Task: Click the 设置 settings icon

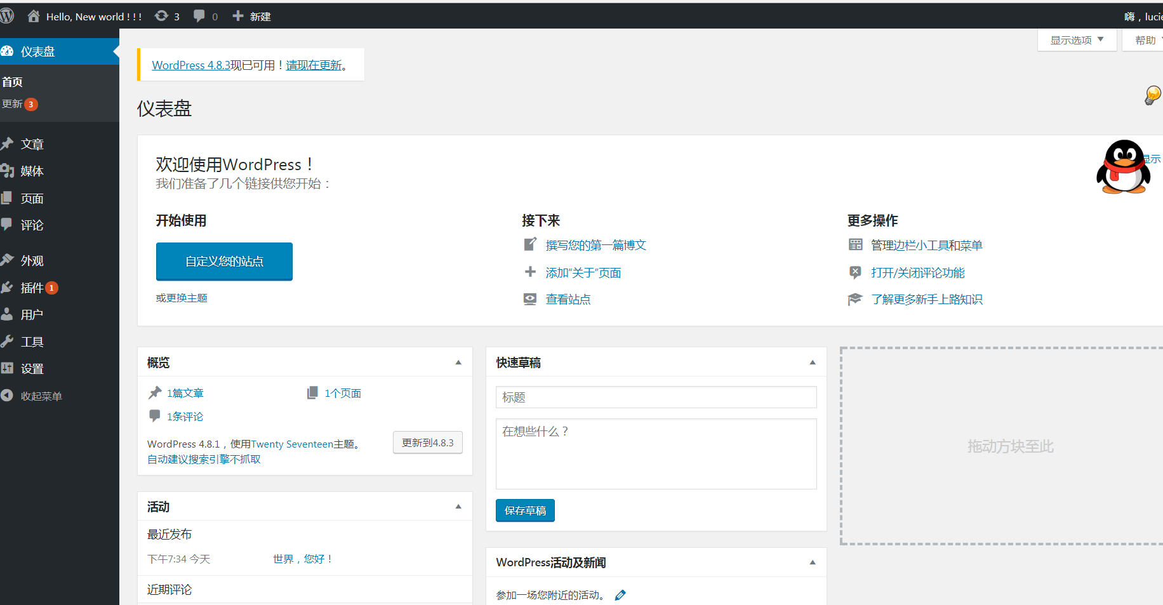Action: coord(7,368)
